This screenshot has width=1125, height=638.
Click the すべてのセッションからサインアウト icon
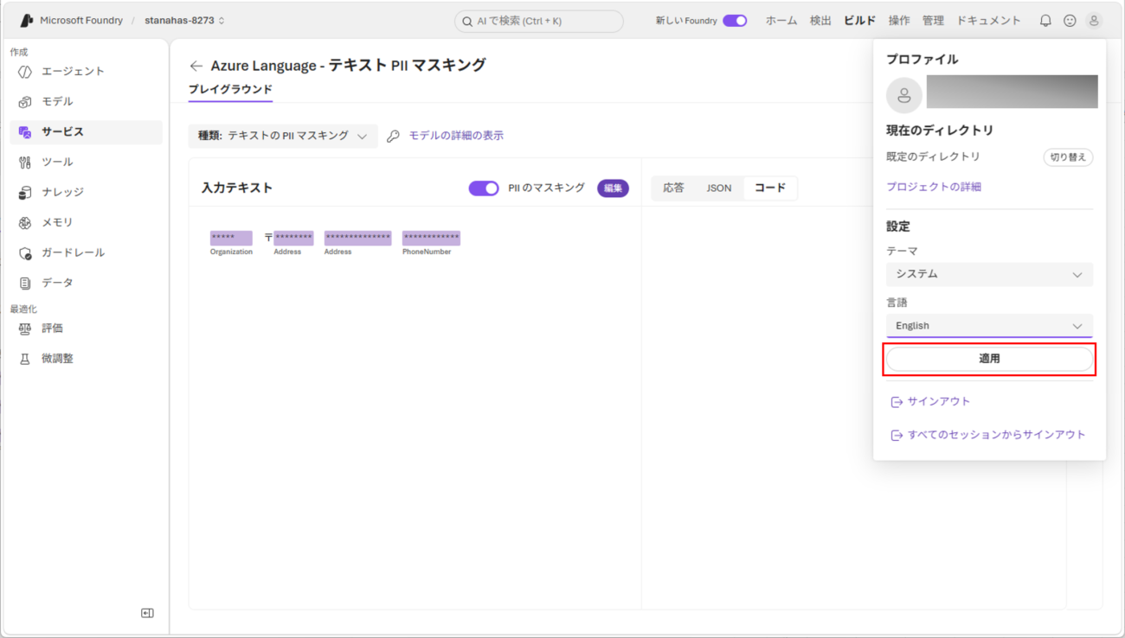click(897, 435)
